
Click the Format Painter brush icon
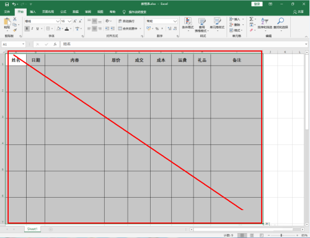(x=15, y=30)
